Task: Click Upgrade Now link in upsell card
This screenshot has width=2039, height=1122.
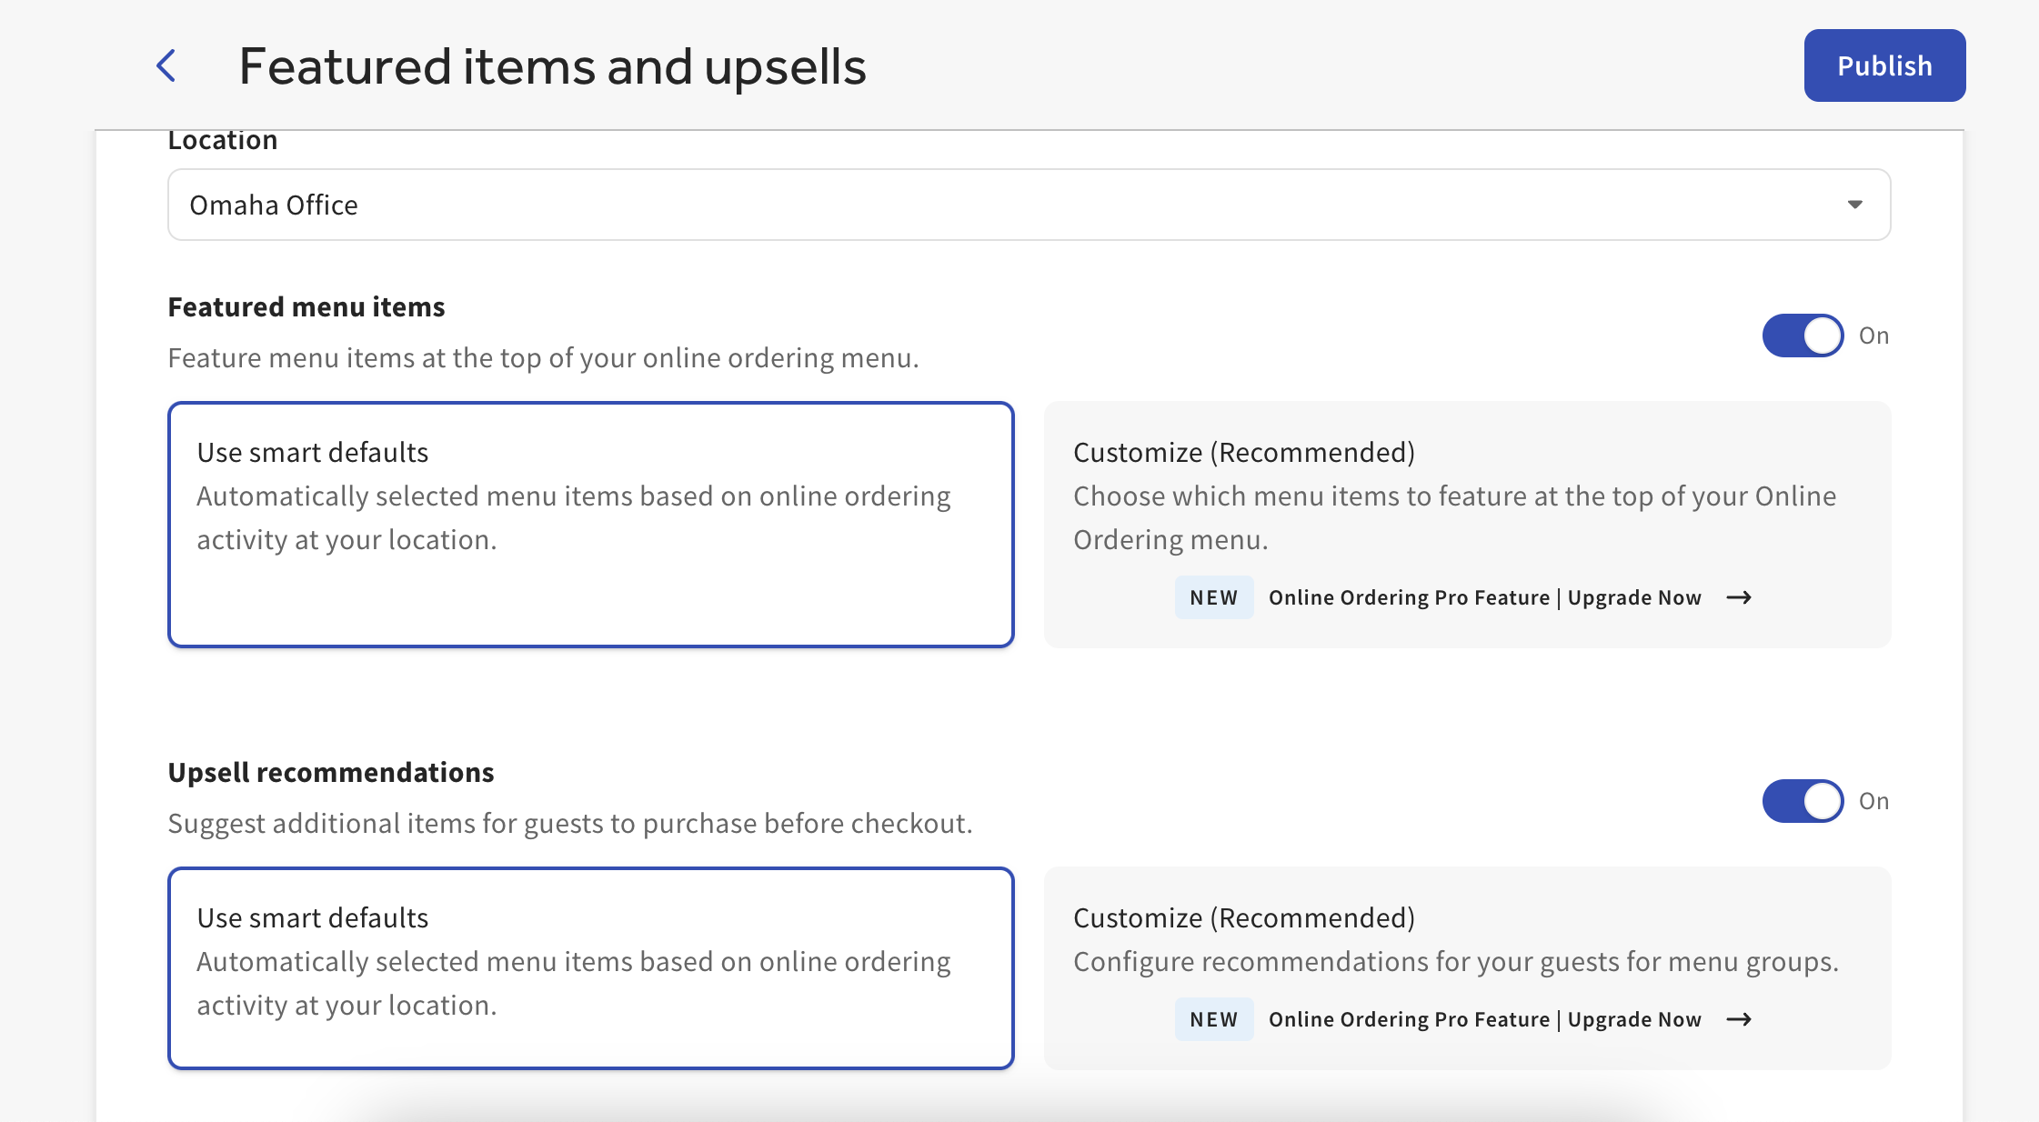Action: (x=1633, y=1019)
